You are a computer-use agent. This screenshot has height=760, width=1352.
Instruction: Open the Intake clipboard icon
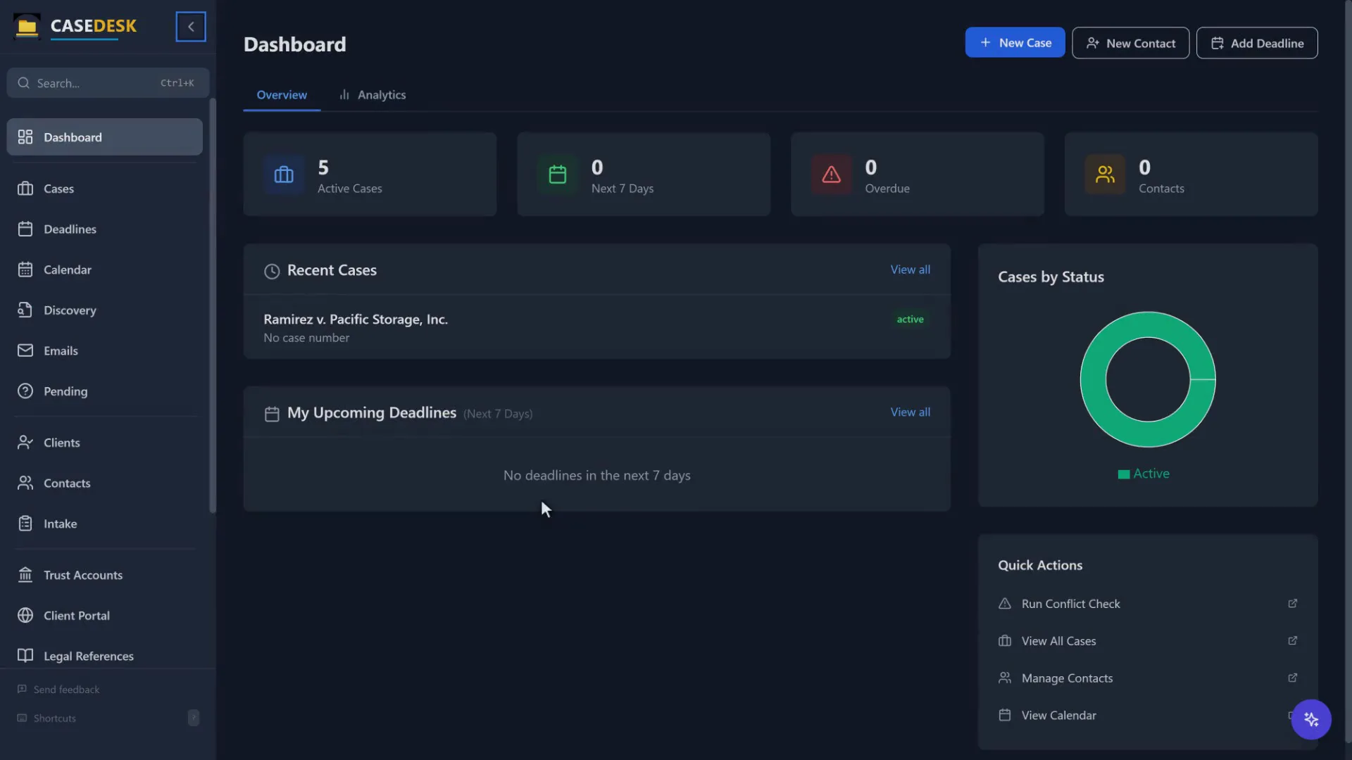pyautogui.click(x=25, y=524)
